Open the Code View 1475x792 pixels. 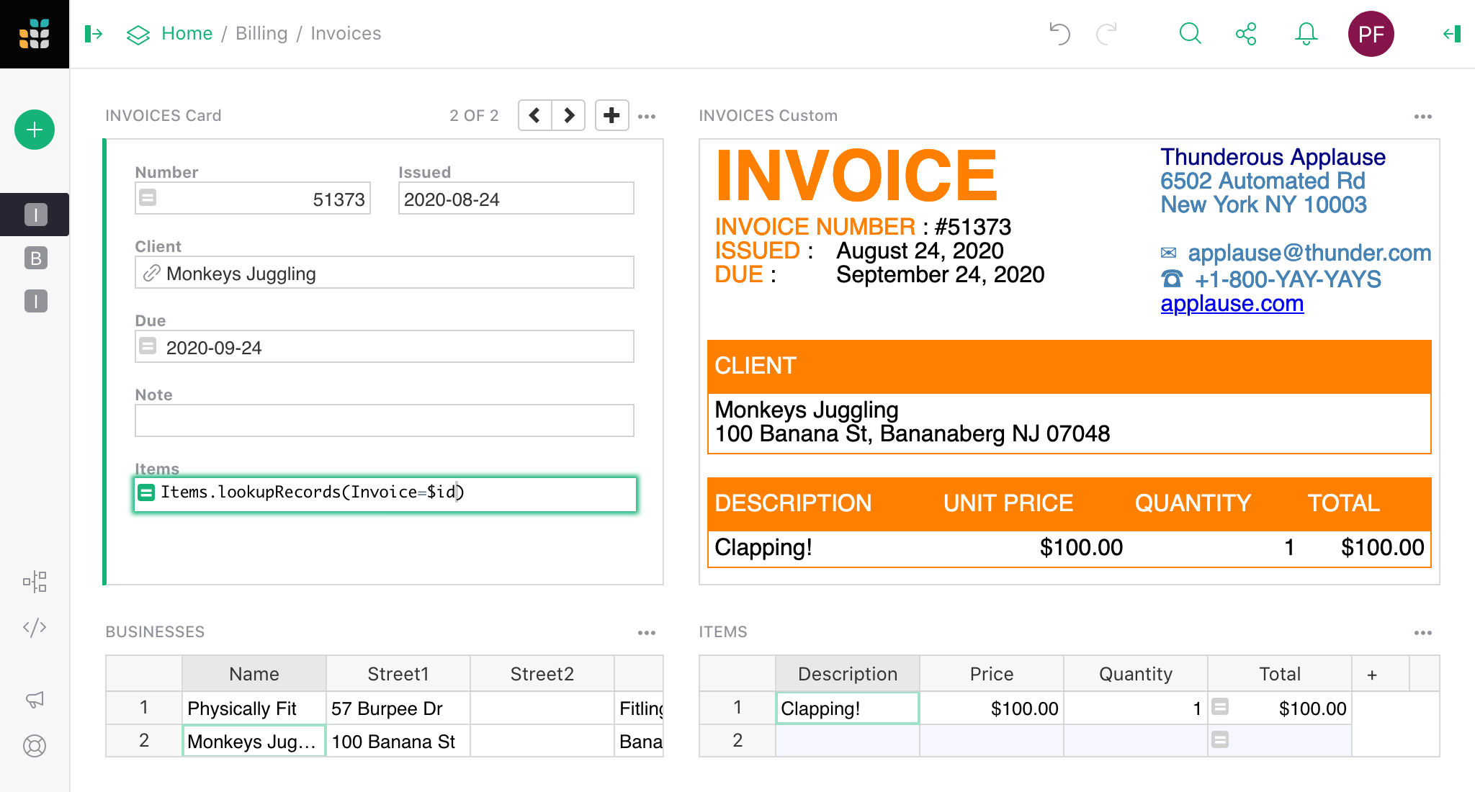35,627
